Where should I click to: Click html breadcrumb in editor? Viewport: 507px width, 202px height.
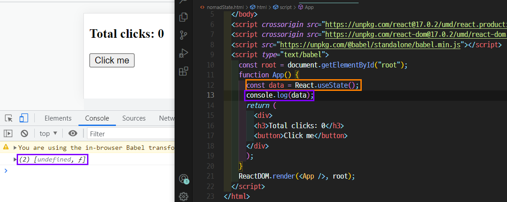tap(258, 7)
